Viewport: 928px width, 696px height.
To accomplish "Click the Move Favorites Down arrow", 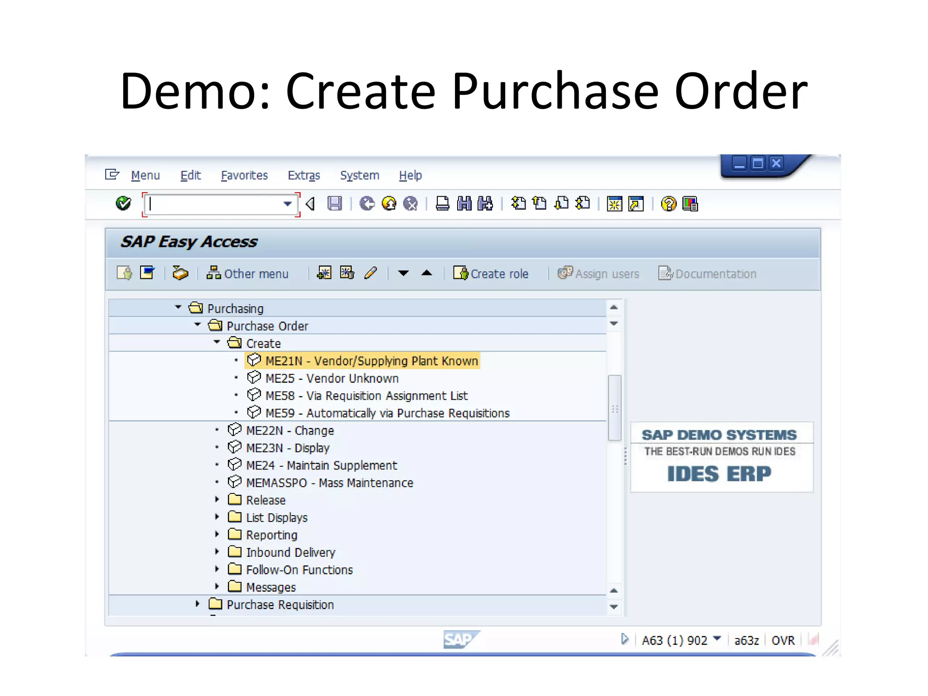I will click(x=403, y=273).
